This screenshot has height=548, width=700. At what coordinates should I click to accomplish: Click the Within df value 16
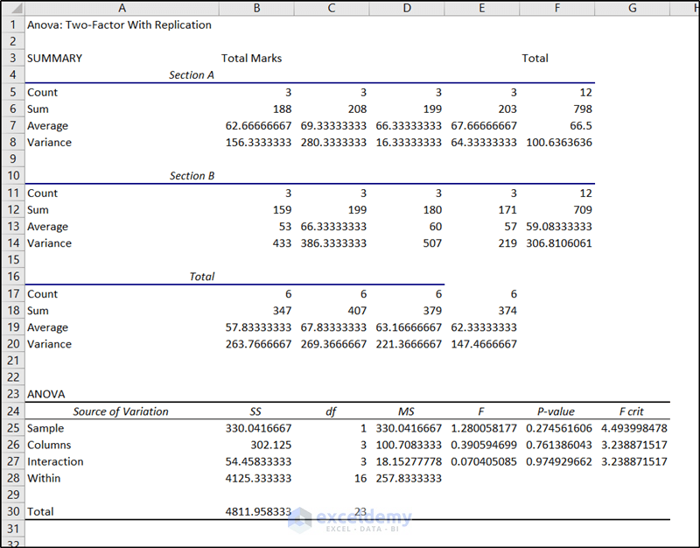point(360,478)
